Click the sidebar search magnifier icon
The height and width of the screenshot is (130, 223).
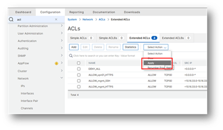pos(11,20)
